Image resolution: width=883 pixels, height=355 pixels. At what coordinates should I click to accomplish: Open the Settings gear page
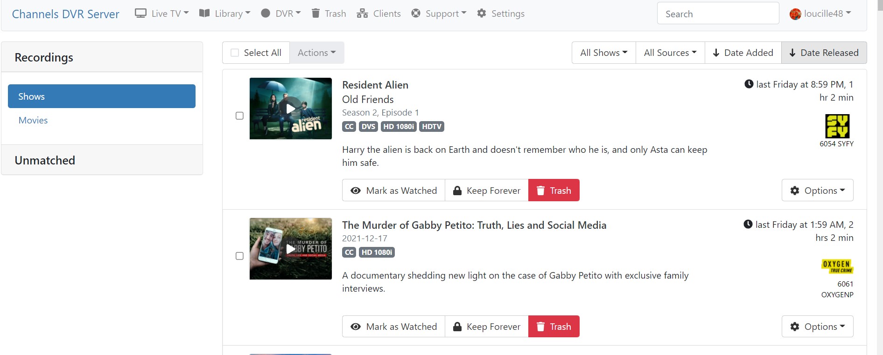(x=500, y=14)
